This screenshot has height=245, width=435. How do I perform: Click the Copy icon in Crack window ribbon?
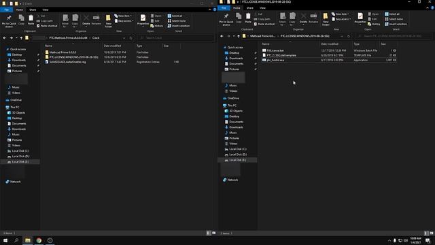21,20
